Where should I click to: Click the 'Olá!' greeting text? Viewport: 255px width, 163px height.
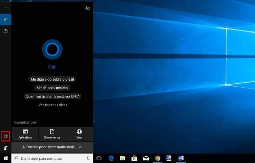(x=52, y=67)
